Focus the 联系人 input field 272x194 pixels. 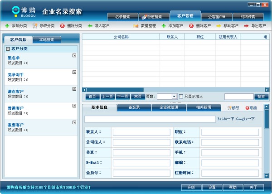(x=141, y=132)
